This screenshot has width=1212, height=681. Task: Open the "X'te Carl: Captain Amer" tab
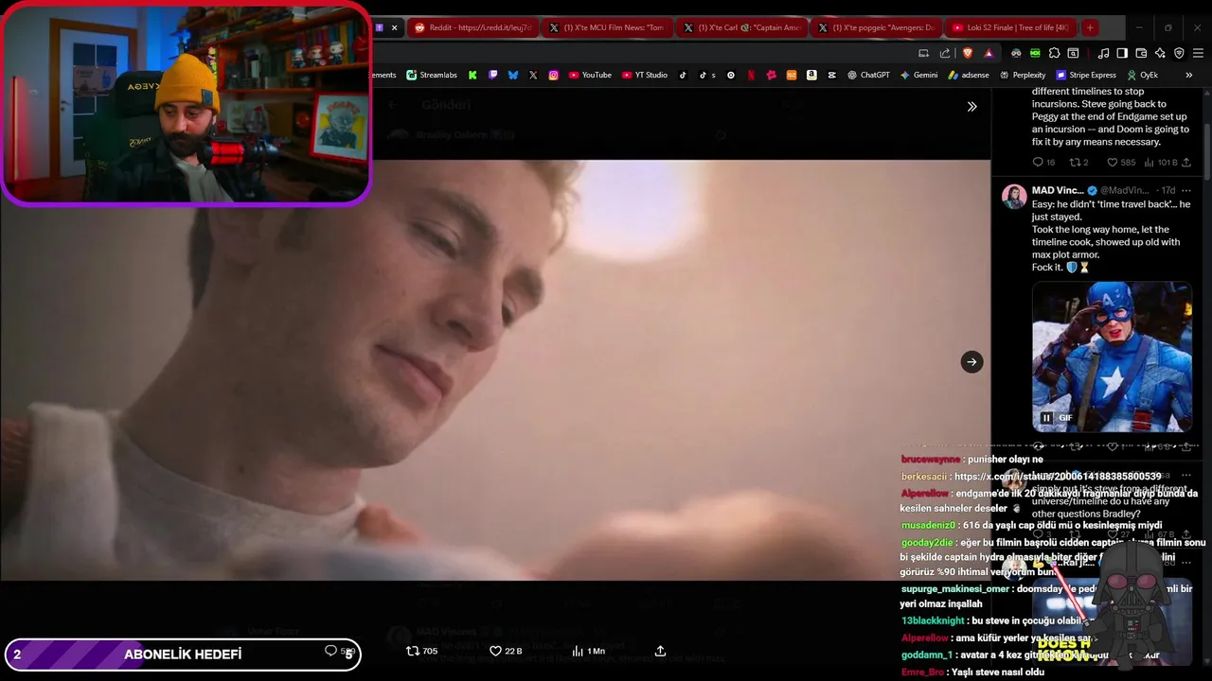741,27
